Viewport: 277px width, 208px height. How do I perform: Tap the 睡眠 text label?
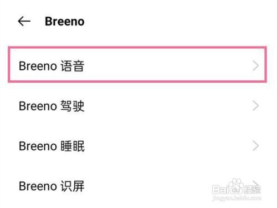pyautogui.click(x=73, y=146)
